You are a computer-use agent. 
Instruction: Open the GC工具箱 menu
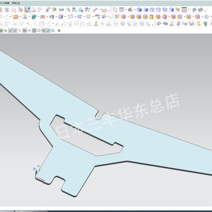coord(5,3)
